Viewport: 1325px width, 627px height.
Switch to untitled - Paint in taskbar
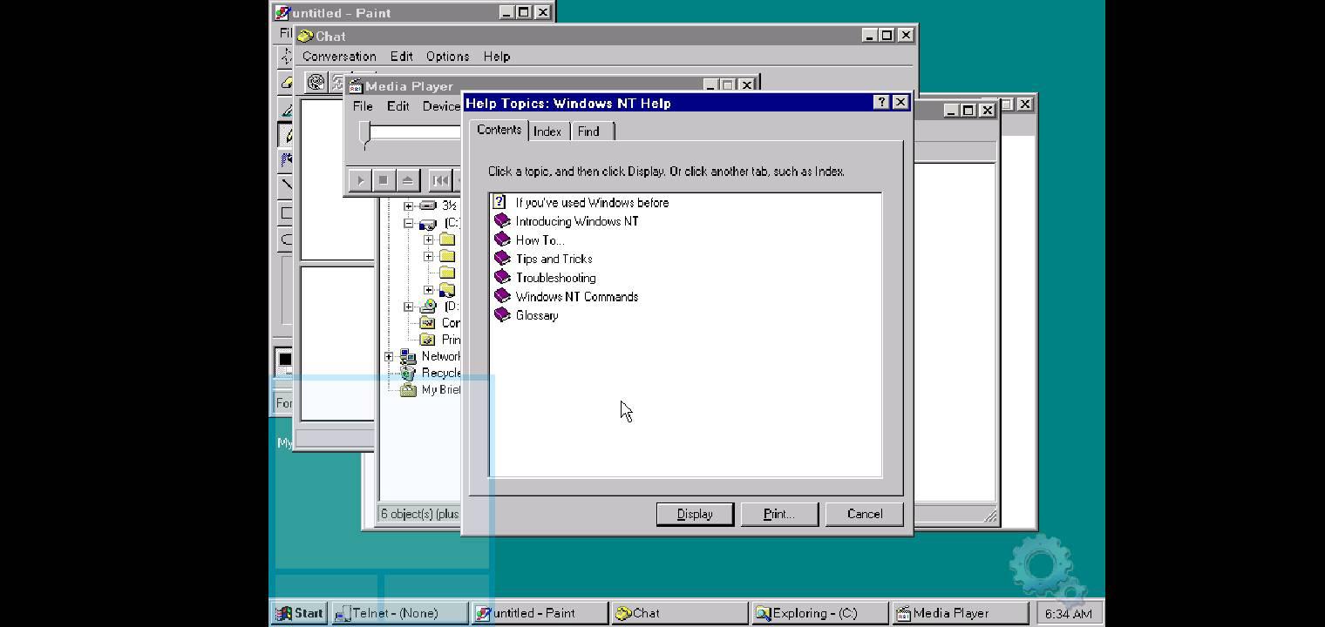coord(540,613)
